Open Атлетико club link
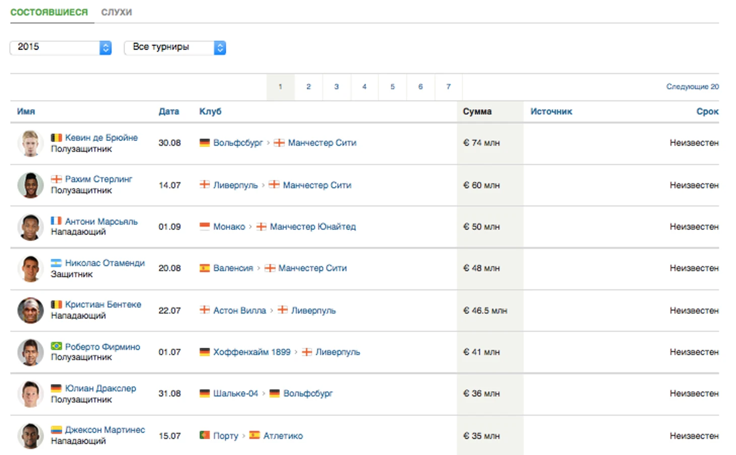Viewport: 736px width, 455px height. (283, 436)
